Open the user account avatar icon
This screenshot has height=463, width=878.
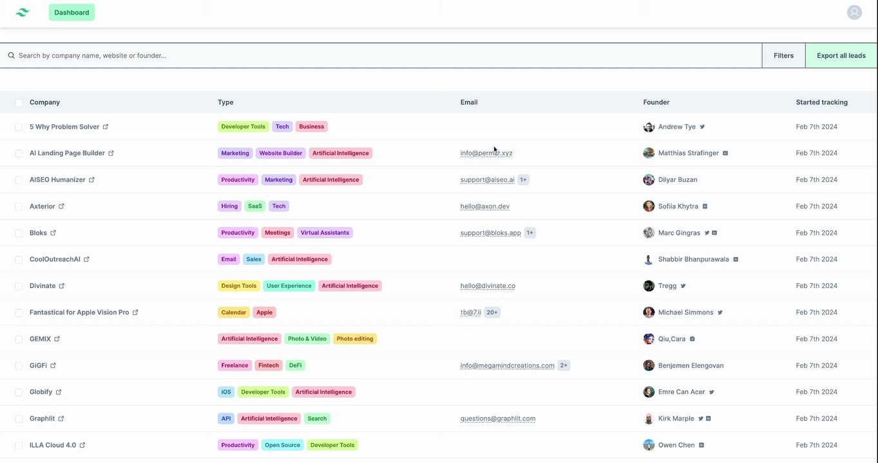pyautogui.click(x=854, y=12)
